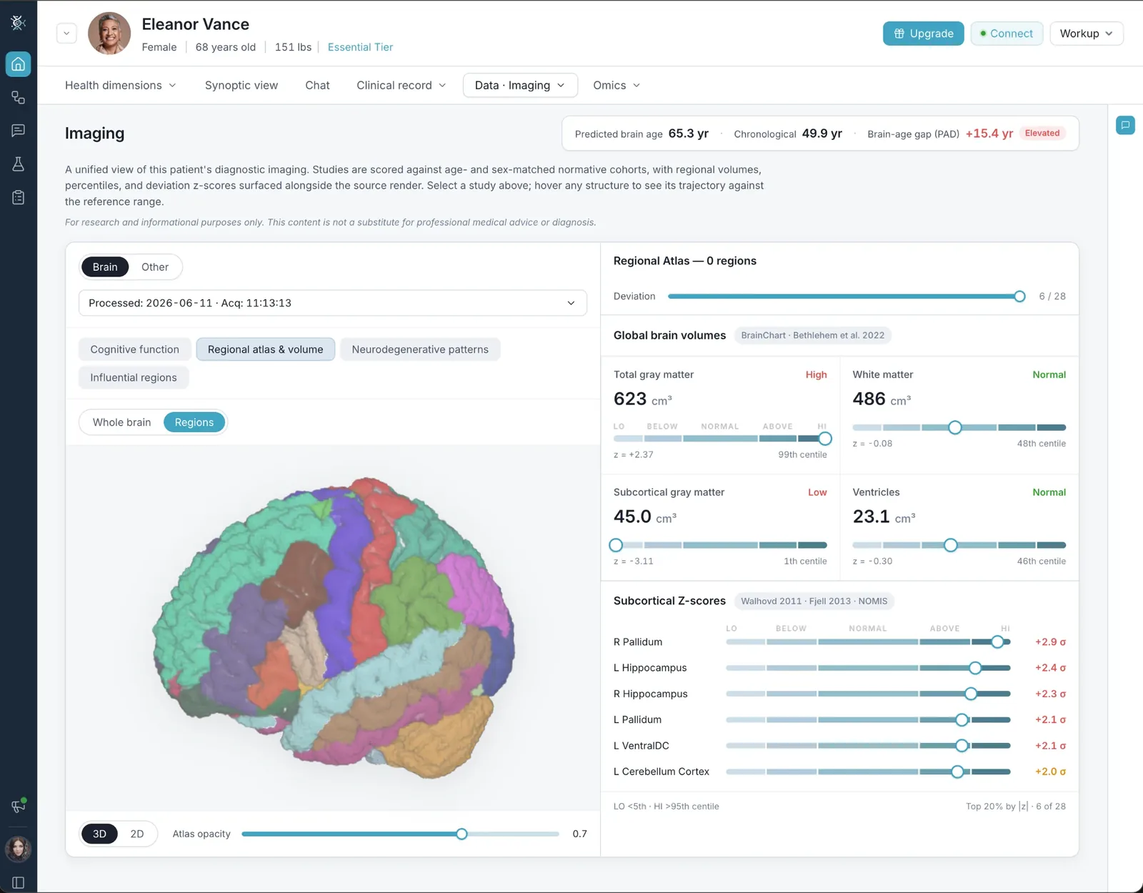The width and height of the screenshot is (1143, 893).
Task: Click the app logo icon in sidebar
Action: (x=19, y=23)
